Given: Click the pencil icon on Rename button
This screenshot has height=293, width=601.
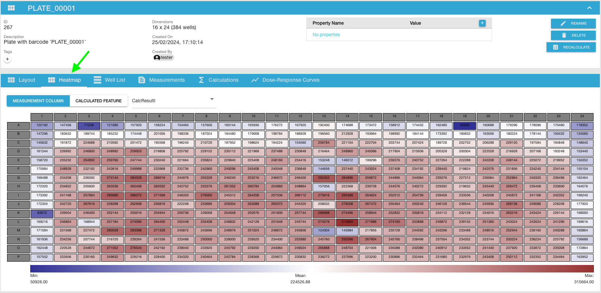Looking at the screenshot, I should [563, 24].
